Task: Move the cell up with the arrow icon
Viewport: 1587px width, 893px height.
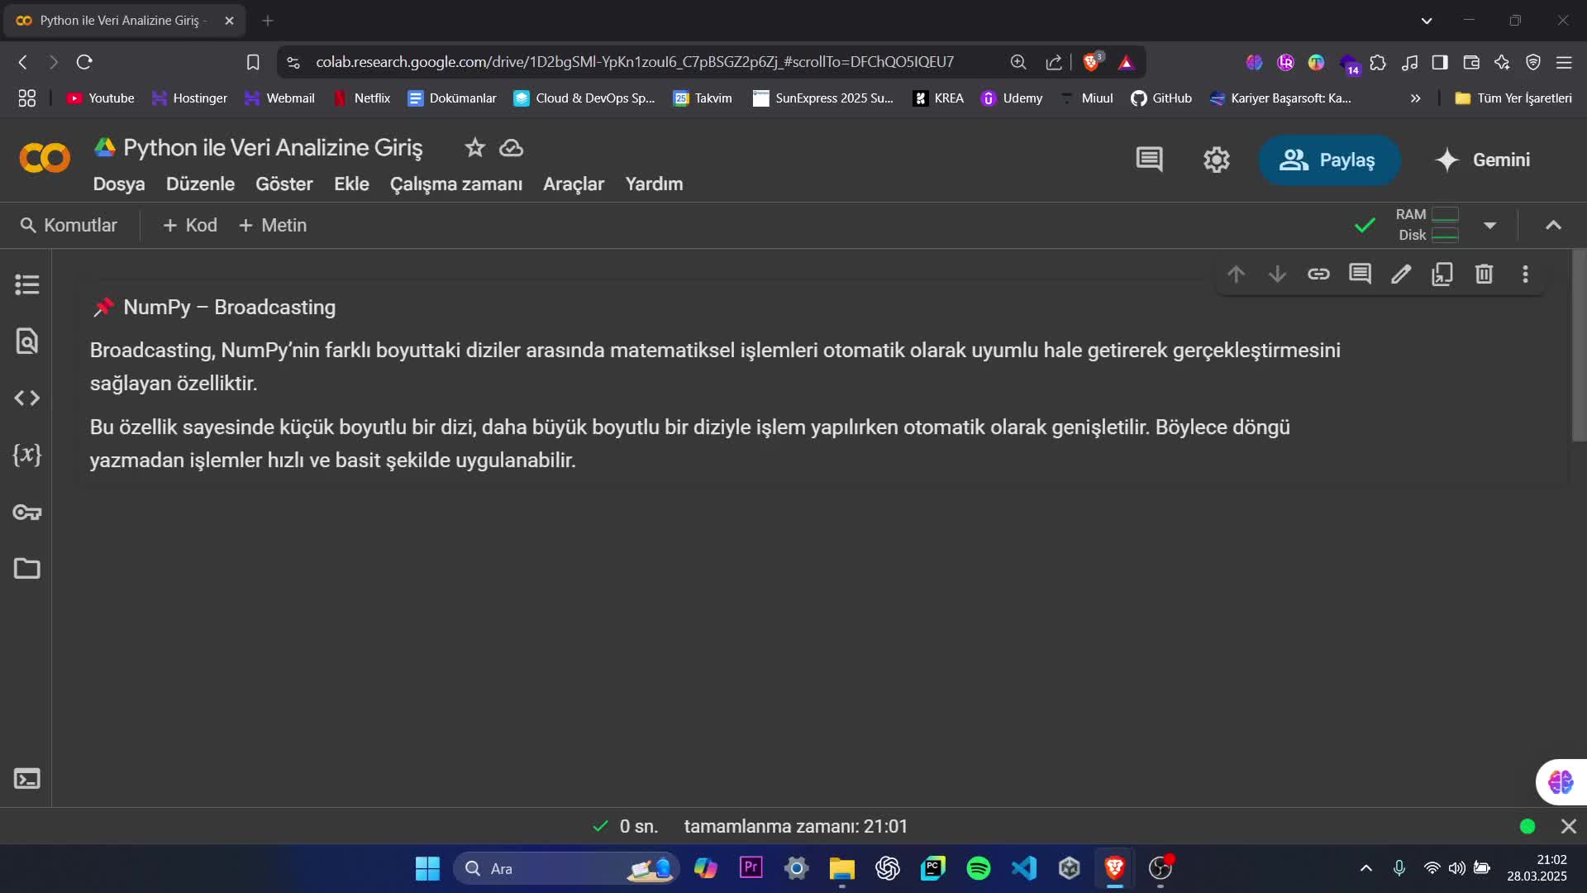Action: (x=1236, y=274)
